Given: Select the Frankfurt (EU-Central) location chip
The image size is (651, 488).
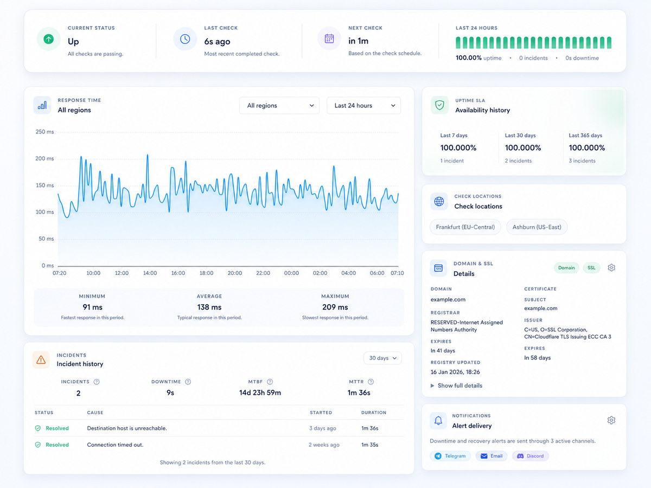Looking at the screenshot, I should [465, 227].
